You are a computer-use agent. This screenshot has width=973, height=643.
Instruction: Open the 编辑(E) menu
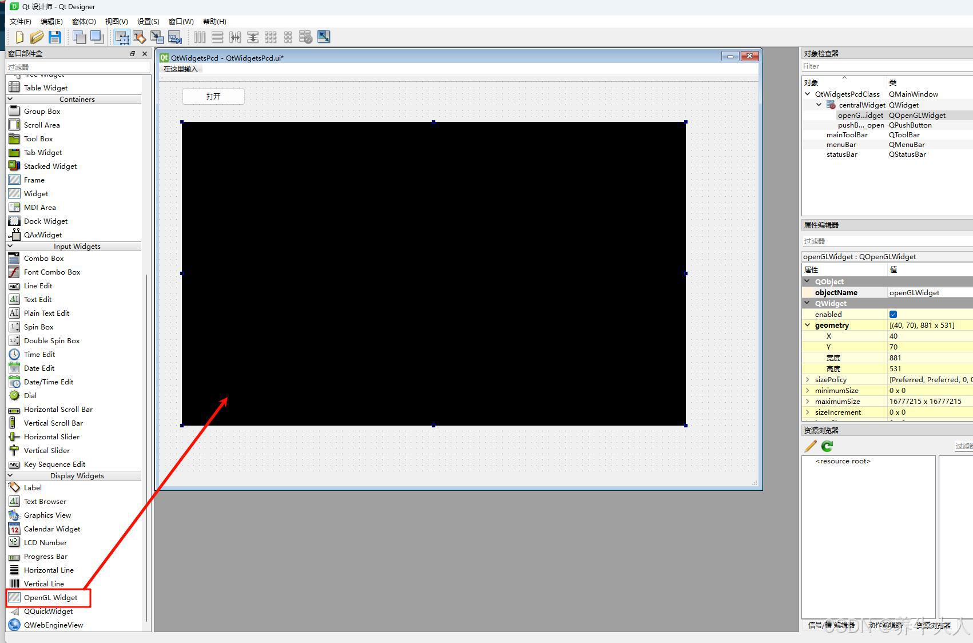51,21
